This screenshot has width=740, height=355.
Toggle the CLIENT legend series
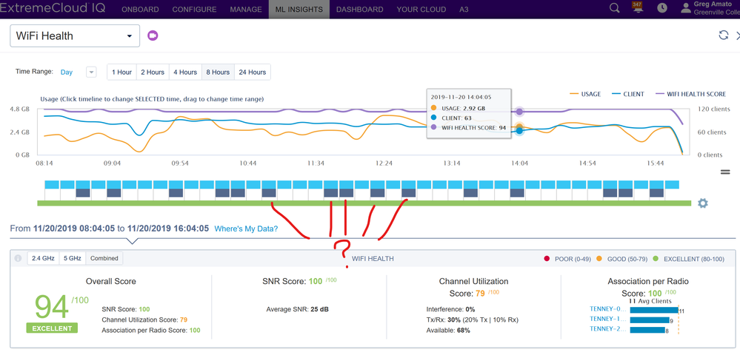(x=628, y=94)
